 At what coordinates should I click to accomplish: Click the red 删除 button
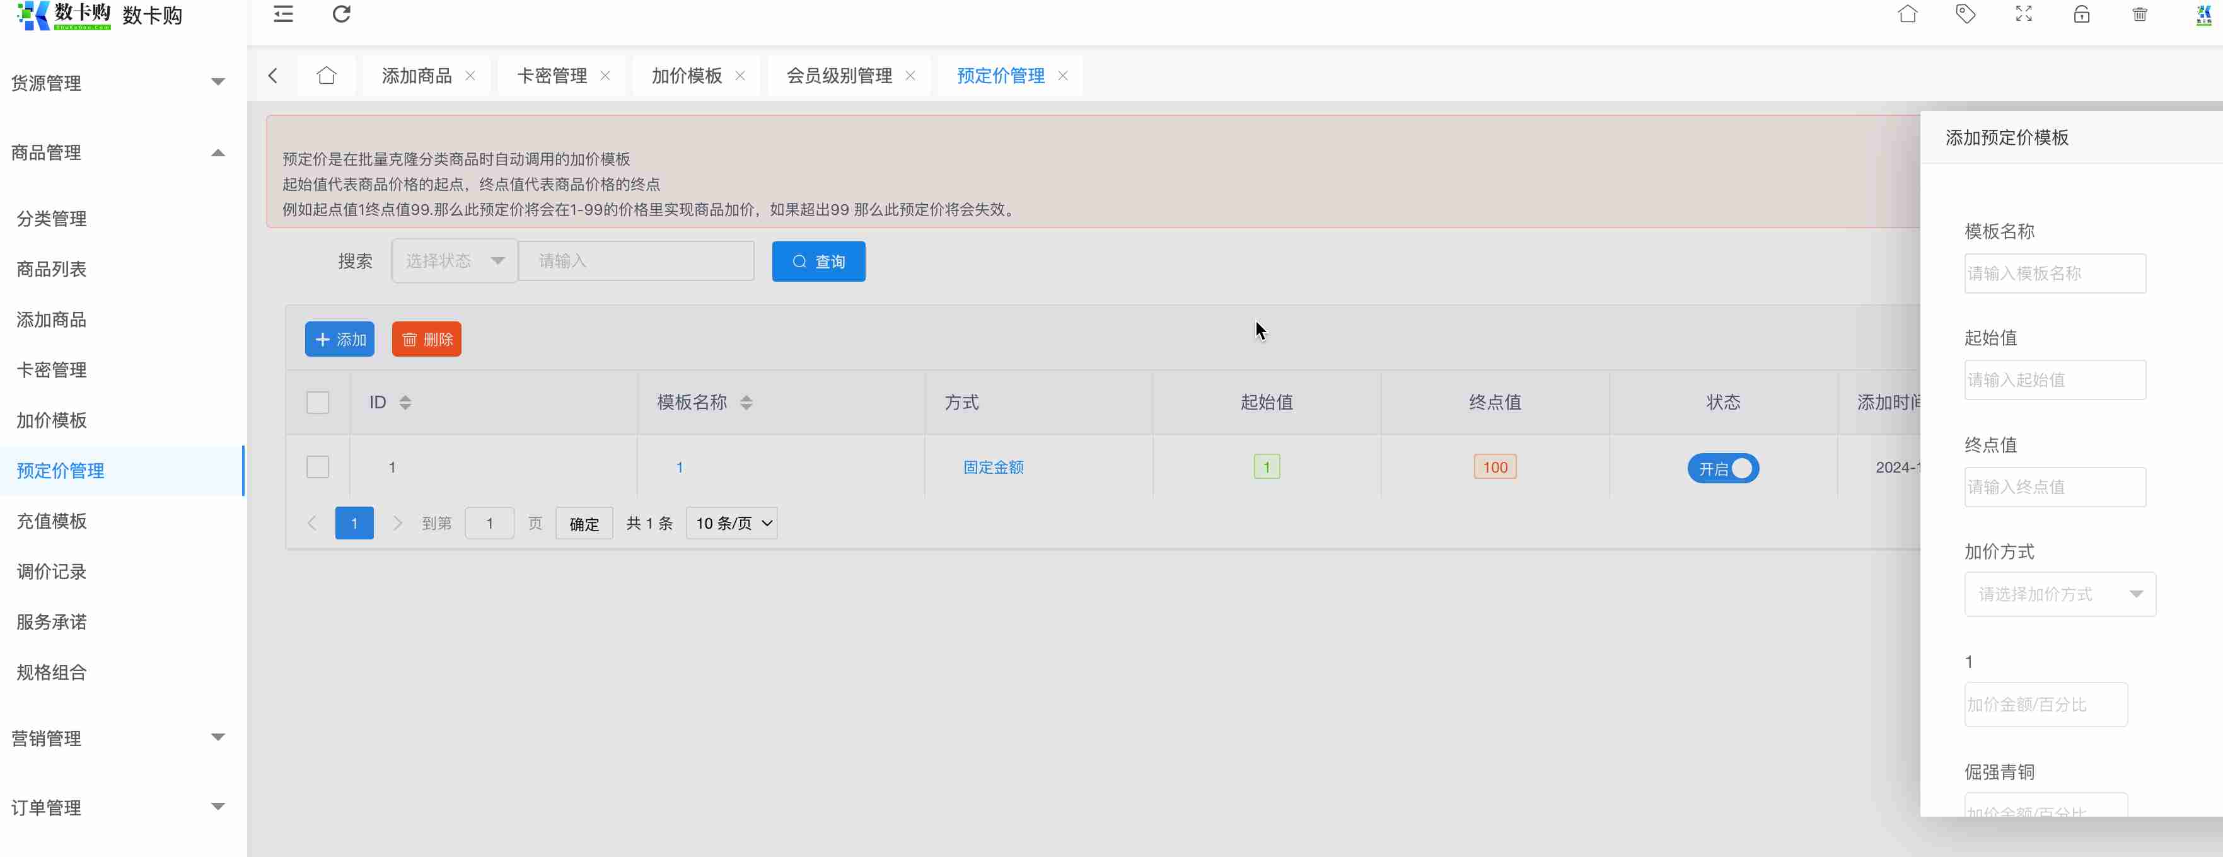click(426, 340)
